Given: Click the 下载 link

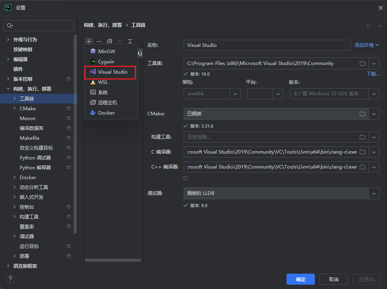Looking at the screenshot, I should [373, 74].
